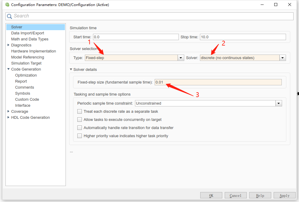Open Periodic sample time constraint dropdown
Image resolution: width=299 pixels, height=202 pixels.
[x=278, y=103]
